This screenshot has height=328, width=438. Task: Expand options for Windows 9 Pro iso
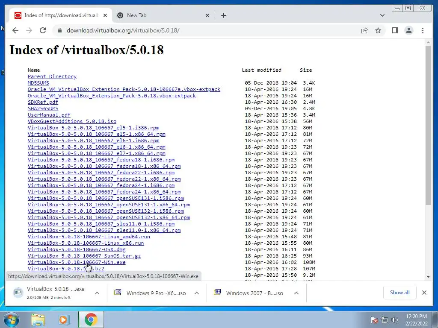[197, 293]
